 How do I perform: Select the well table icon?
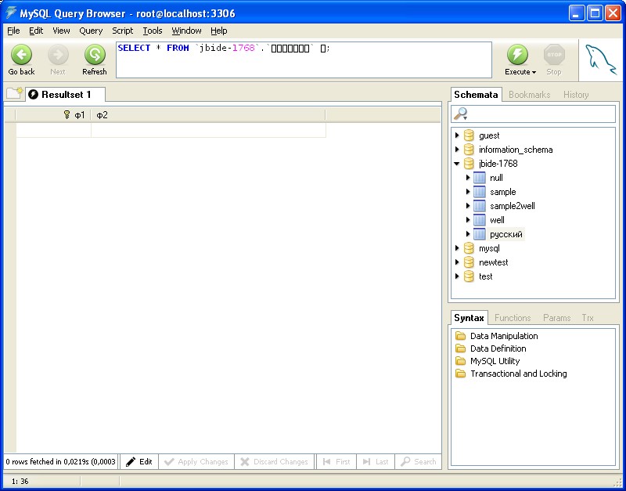[480, 220]
